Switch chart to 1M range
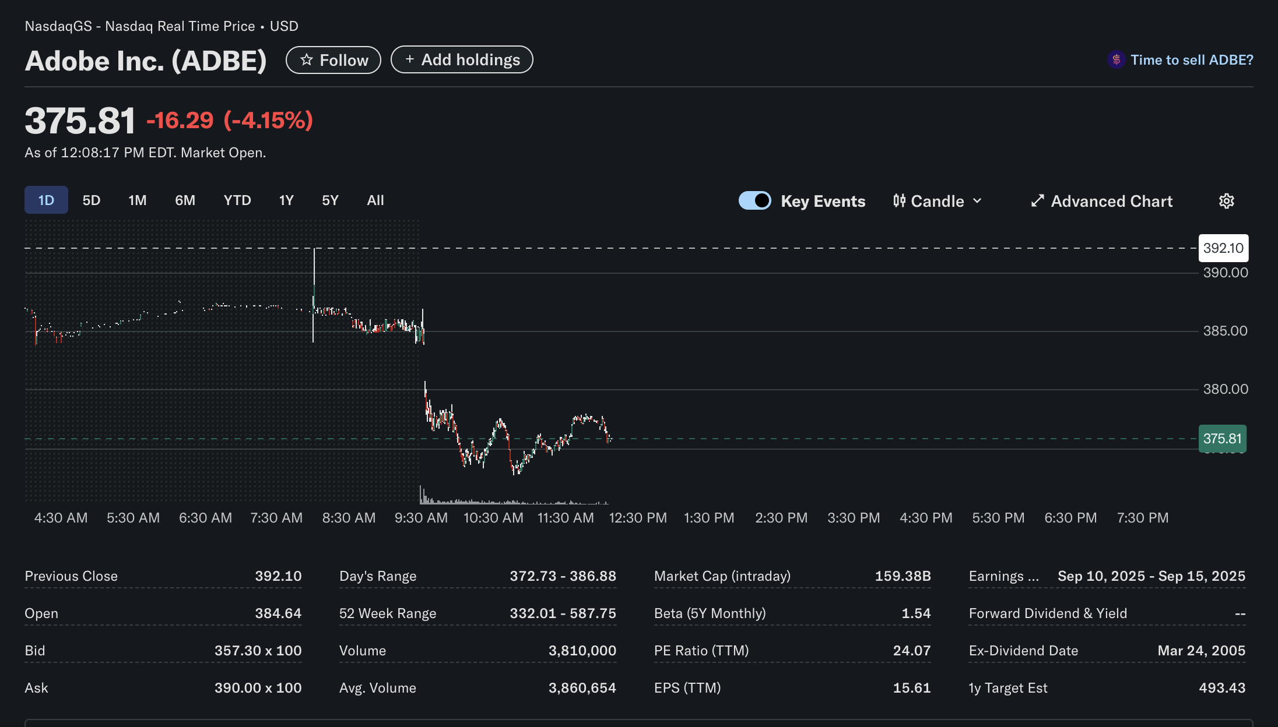The width and height of the screenshot is (1278, 727). [x=138, y=200]
